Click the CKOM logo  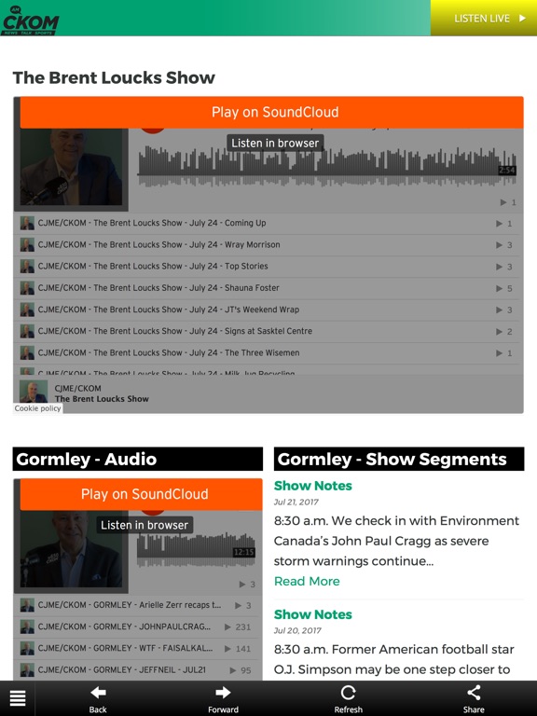(x=30, y=21)
